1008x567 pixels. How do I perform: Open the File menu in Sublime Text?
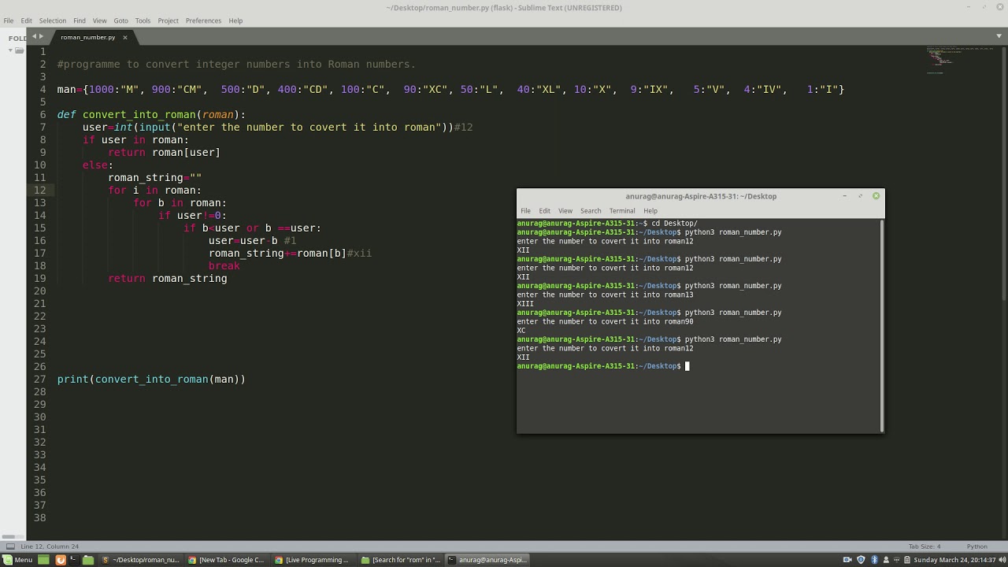click(8, 20)
